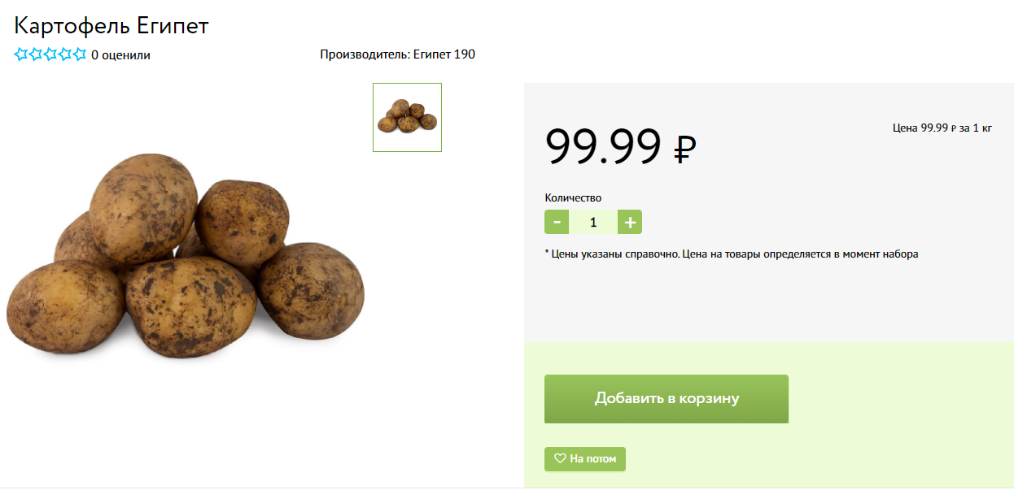Open the 0 оценили ratings count
The height and width of the screenshot is (490, 1014).
pyautogui.click(x=120, y=55)
